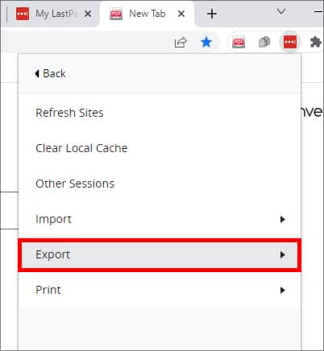The height and width of the screenshot is (351, 324).
Task: Switch to the My LastPass tab
Action: (x=54, y=14)
